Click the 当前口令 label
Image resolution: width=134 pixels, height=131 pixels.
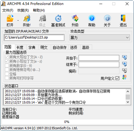[x=9, y=109]
